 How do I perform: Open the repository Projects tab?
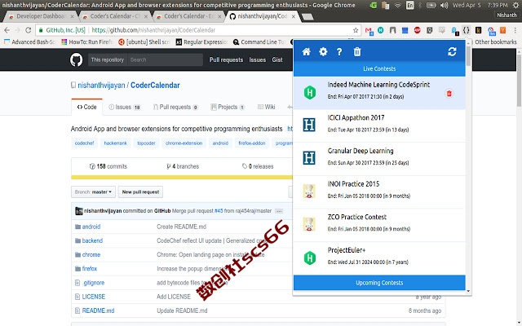coord(228,107)
